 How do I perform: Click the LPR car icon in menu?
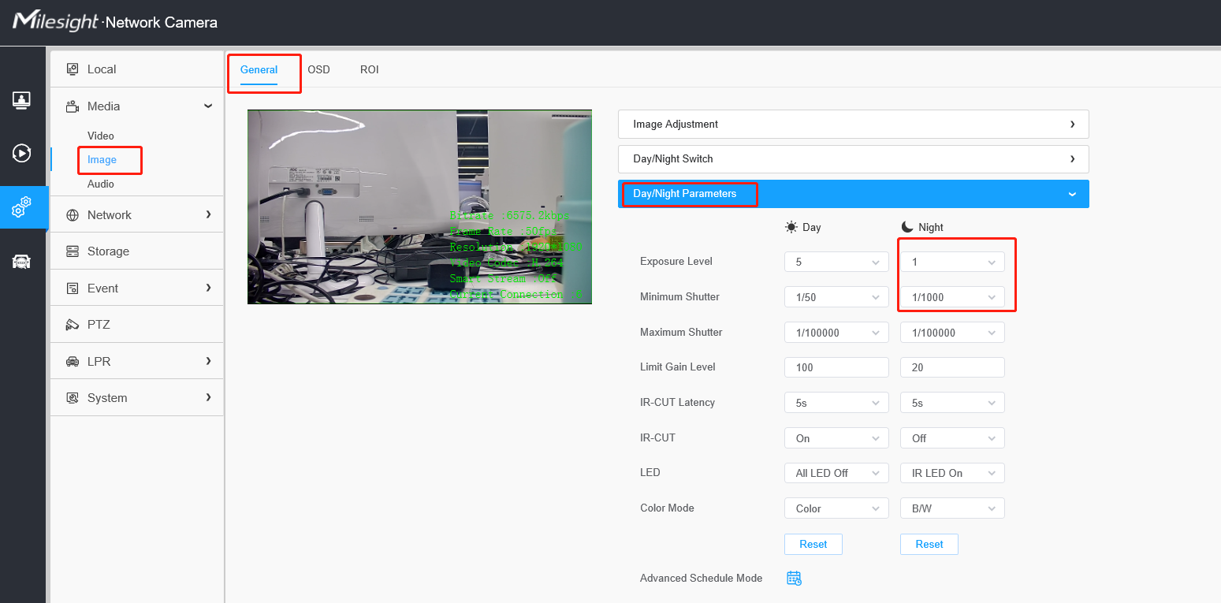(x=73, y=362)
